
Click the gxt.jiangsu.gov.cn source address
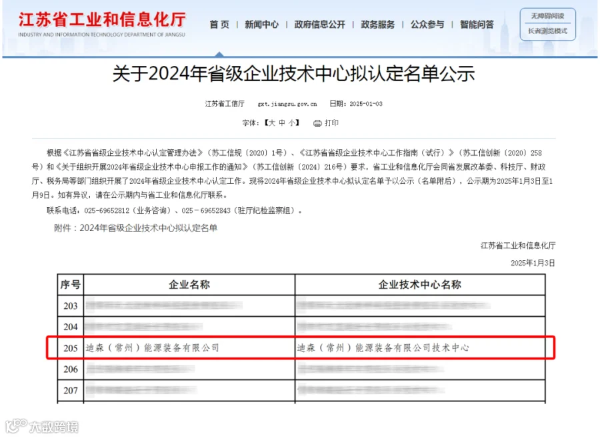pyautogui.click(x=287, y=104)
